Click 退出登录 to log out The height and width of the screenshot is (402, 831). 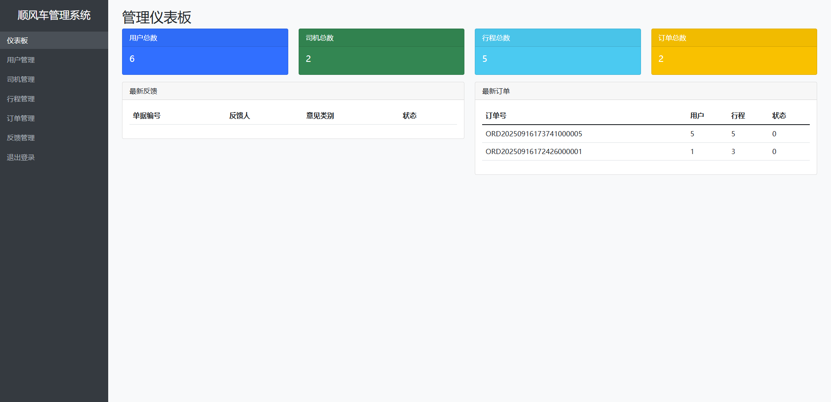[x=21, y=157]
